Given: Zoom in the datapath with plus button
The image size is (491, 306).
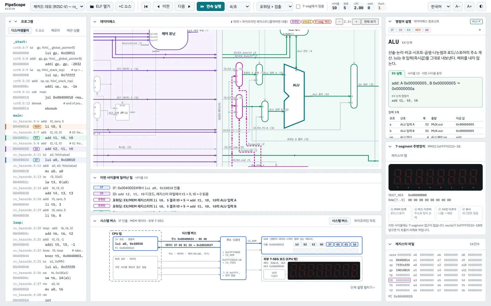Looking at the screenshot, I should click(x=356, y=22).
